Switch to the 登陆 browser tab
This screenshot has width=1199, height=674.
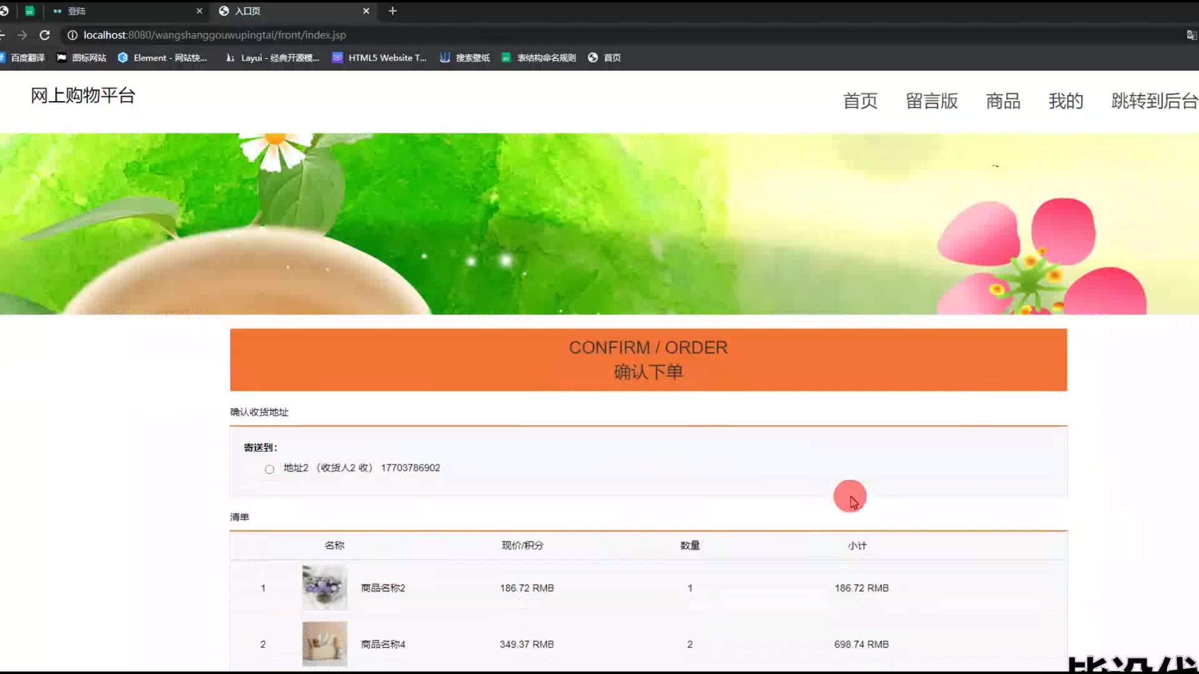click(125, 11)
